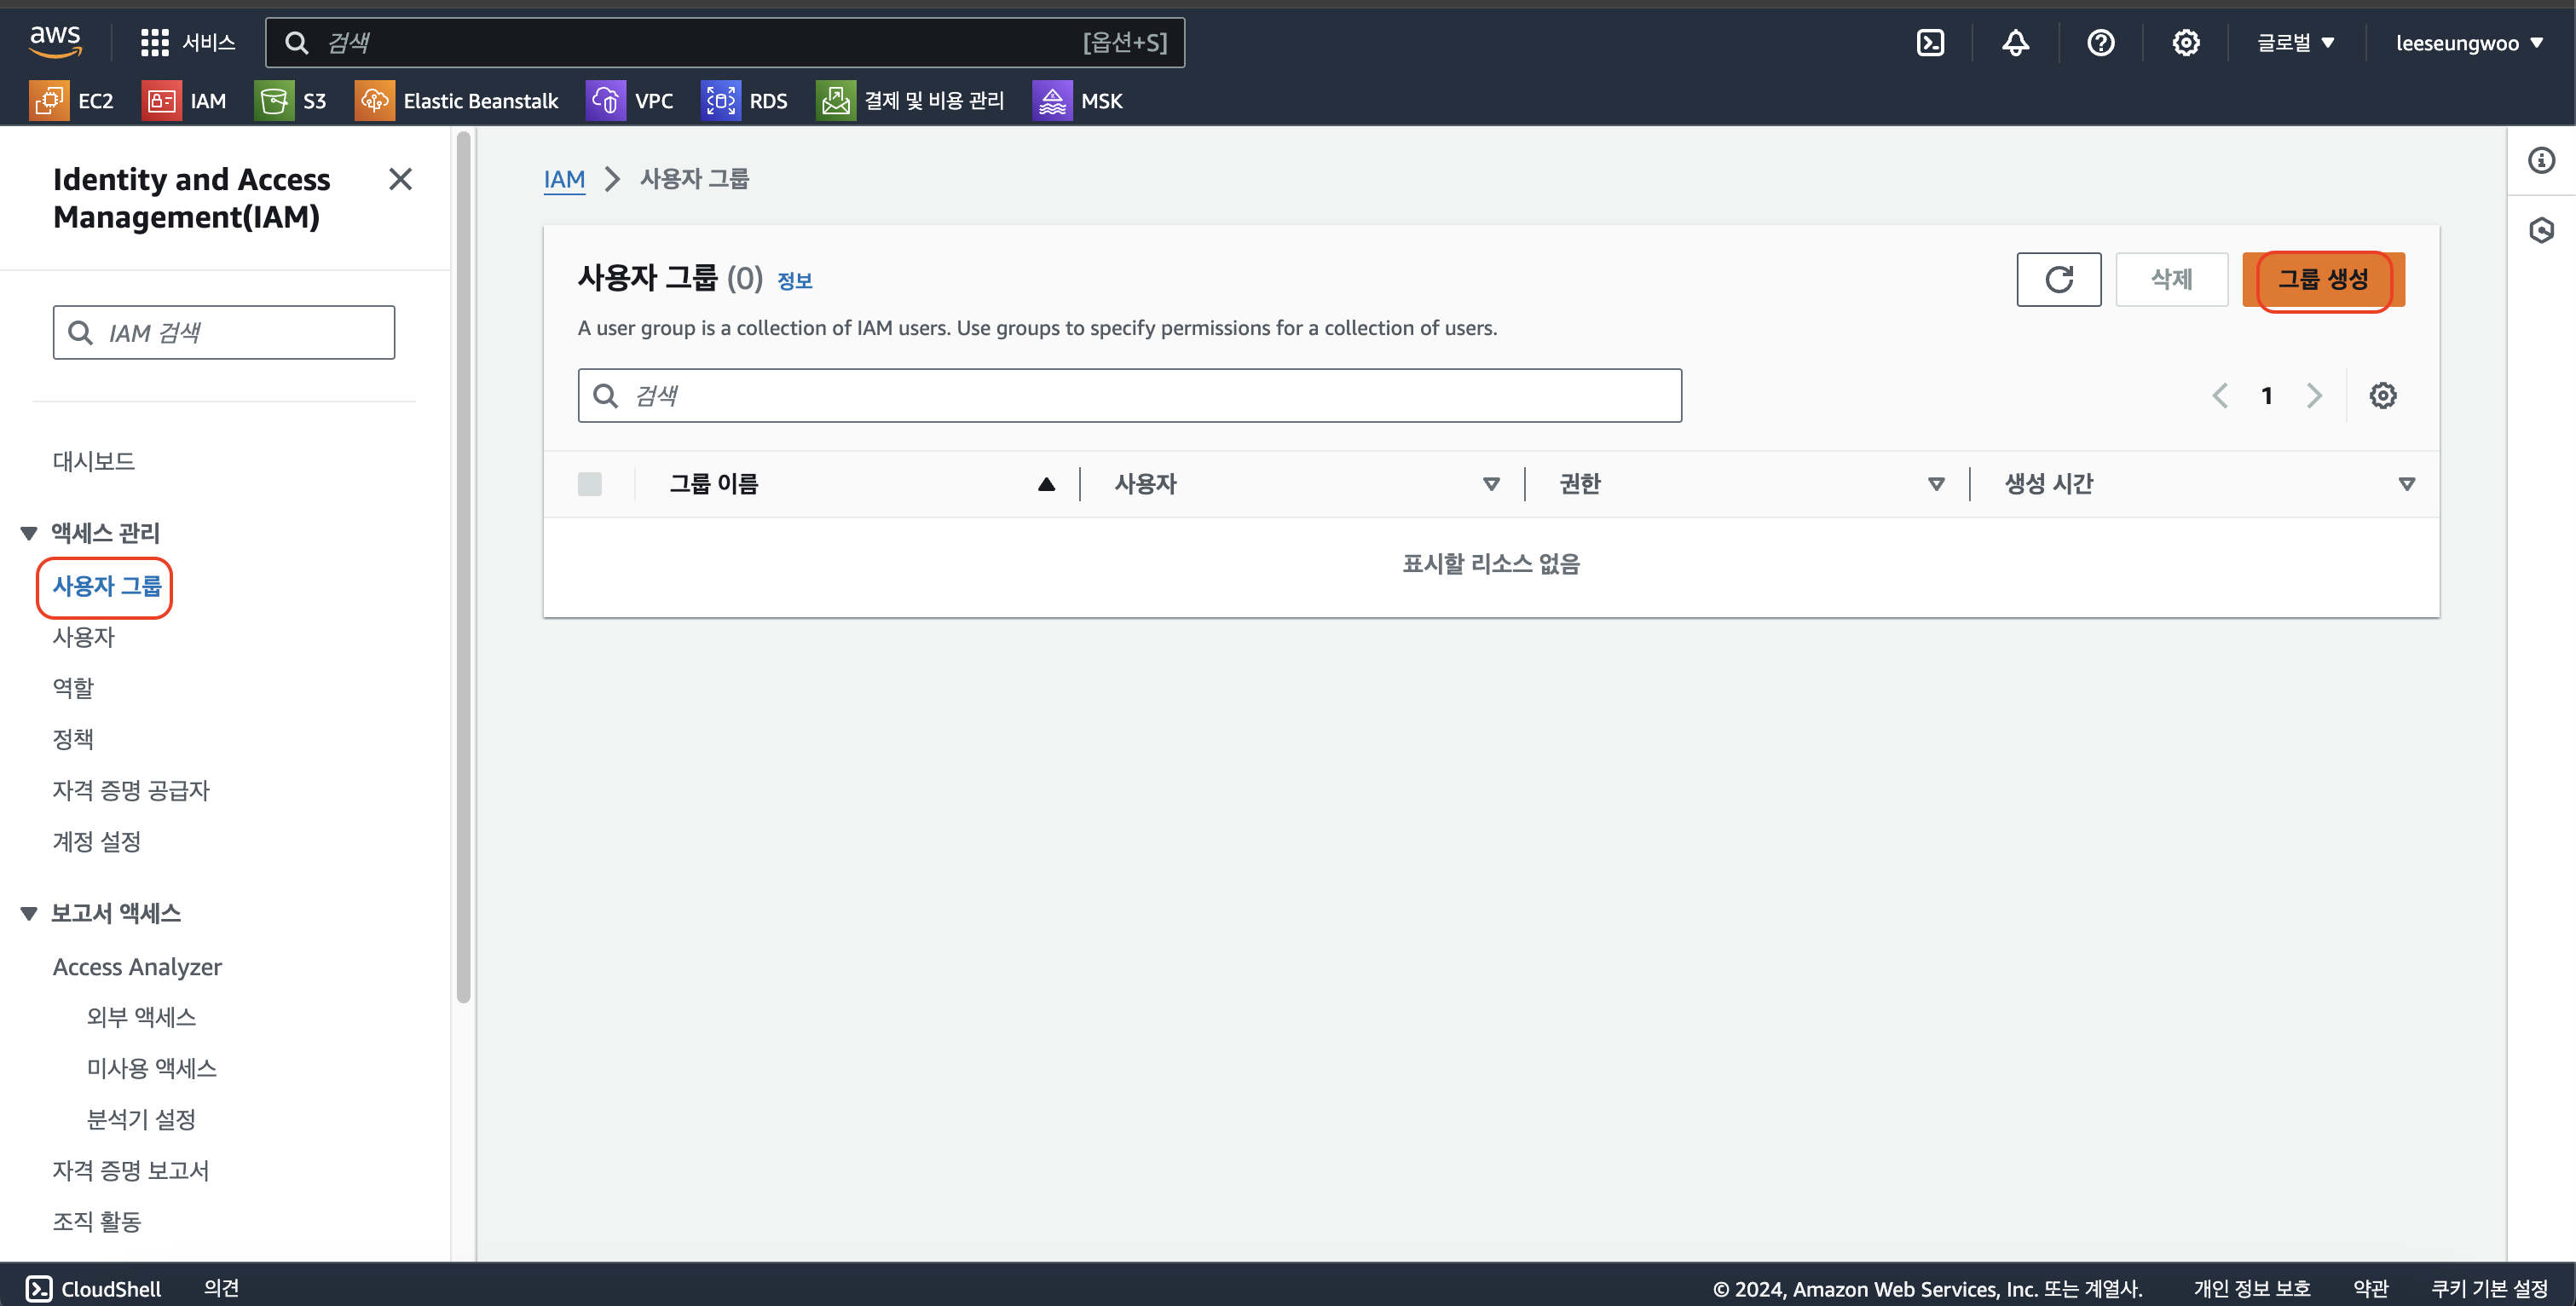Open the CloudShell icon in top bar

[x=1930, y=42]
